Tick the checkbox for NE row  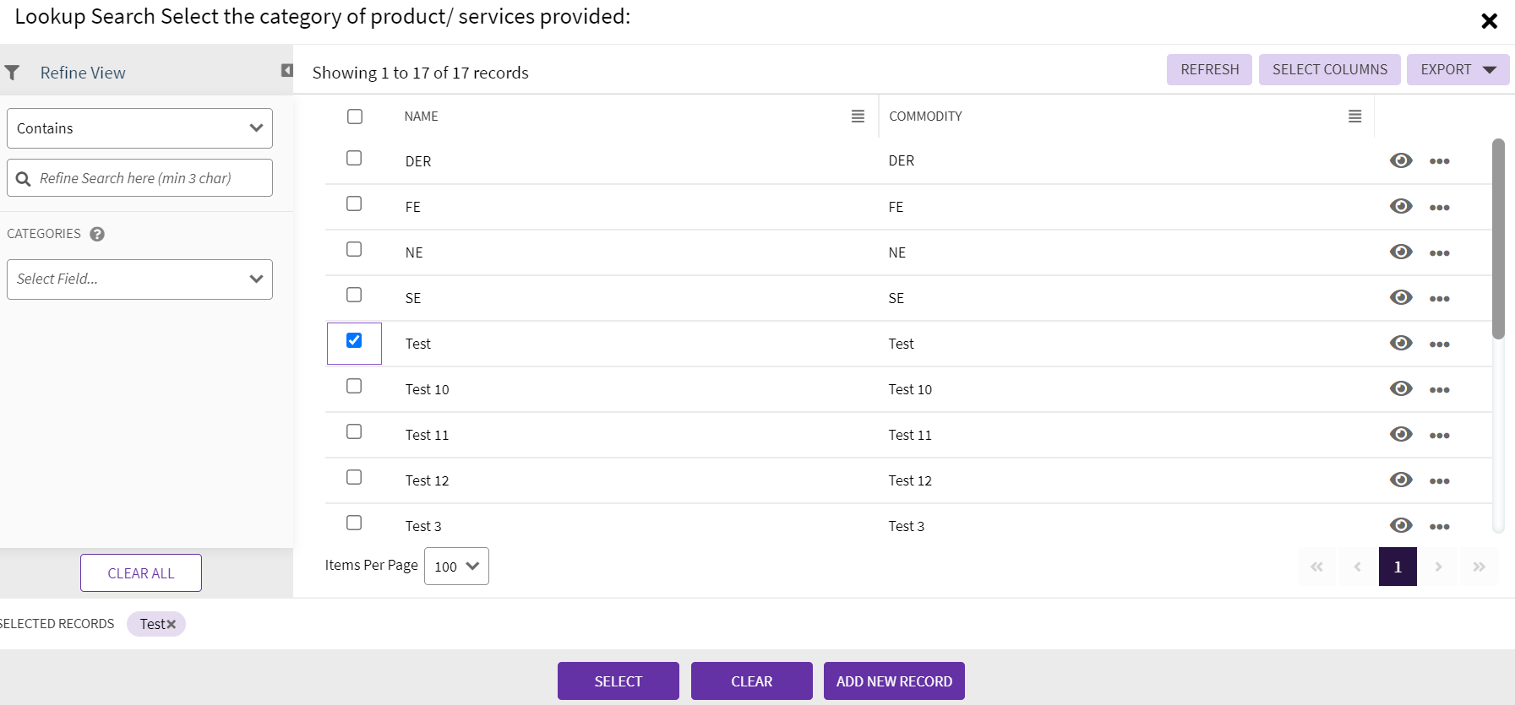pos(354,249)
